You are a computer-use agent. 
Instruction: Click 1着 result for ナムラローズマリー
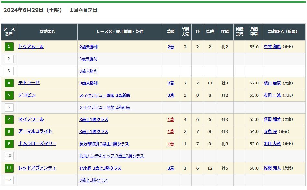171,144
